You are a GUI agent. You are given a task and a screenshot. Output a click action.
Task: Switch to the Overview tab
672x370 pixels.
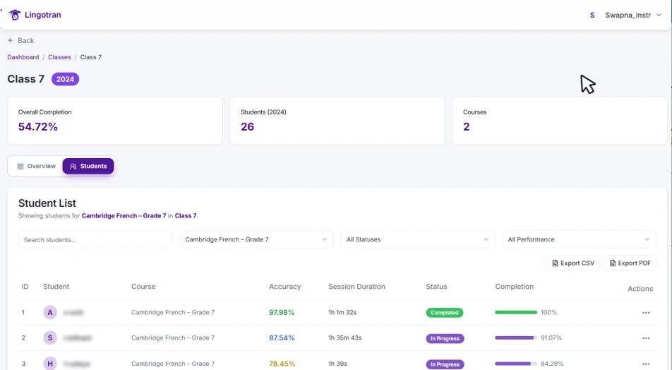[x=36, y=167]
